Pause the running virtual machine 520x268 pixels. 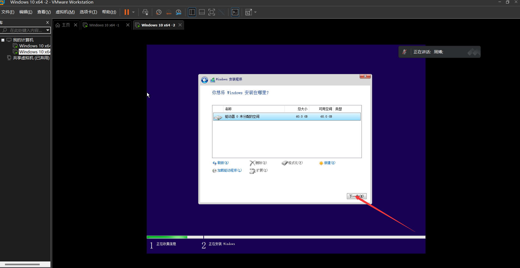pos(127,12)
